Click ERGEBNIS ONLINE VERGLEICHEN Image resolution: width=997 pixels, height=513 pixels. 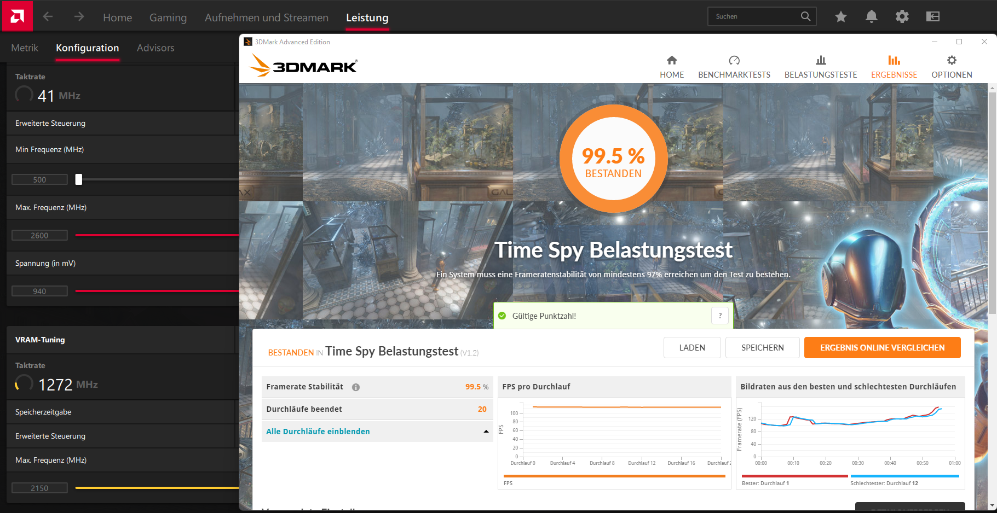pos(882,347)
